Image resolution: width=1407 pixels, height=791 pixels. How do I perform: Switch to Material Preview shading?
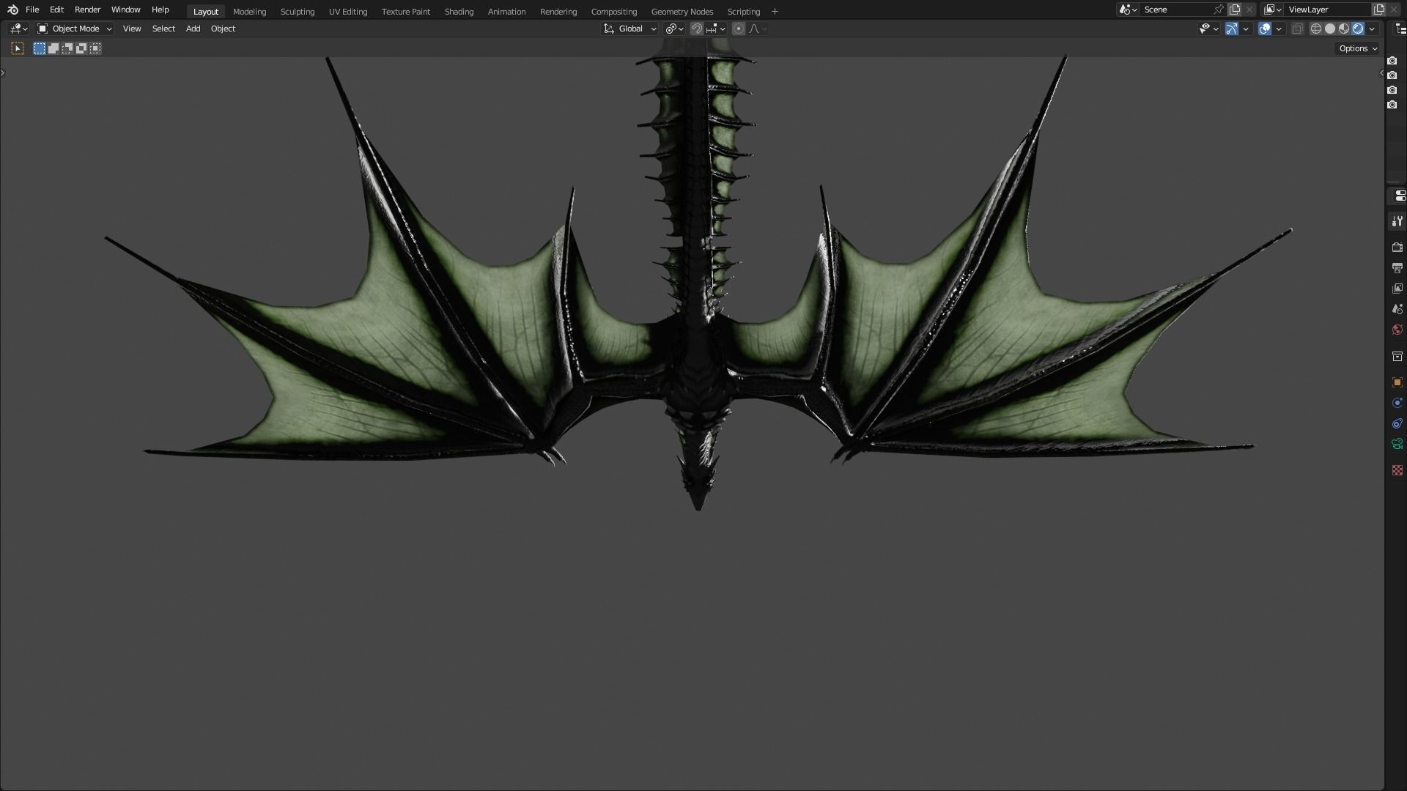1344,29
